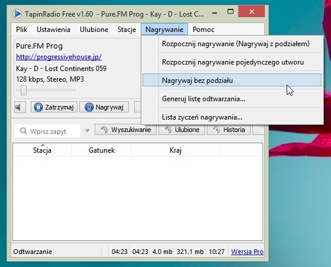The height and width of the screenshot is (267, 331).
Task: Click the magnifier icon in search box
Action: click(x=23, y=131)
